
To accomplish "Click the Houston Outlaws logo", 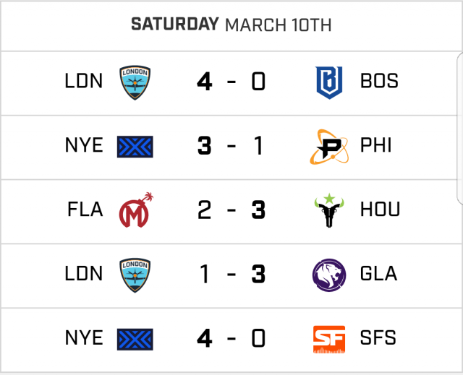I will tap(328, 210).
